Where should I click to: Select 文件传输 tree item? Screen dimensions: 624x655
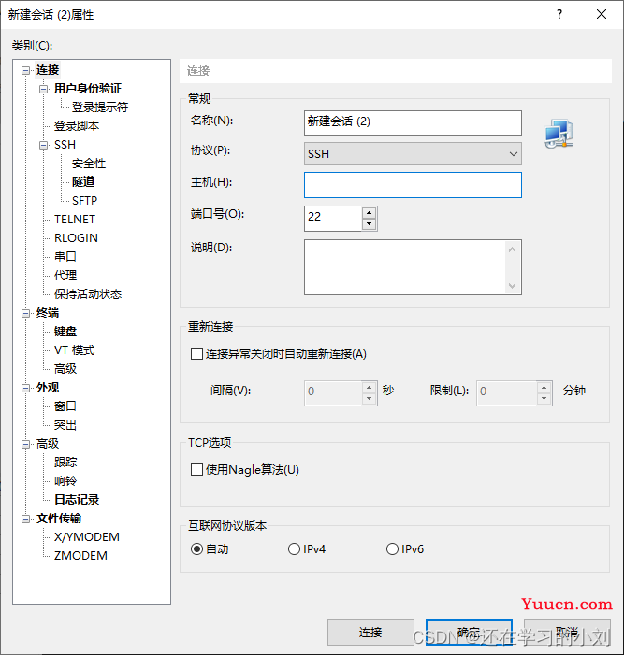[x=59, y=519]
